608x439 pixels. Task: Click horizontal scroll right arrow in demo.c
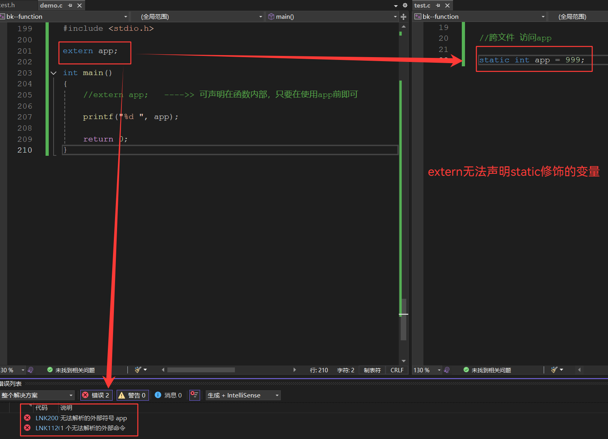pos(295,370)
